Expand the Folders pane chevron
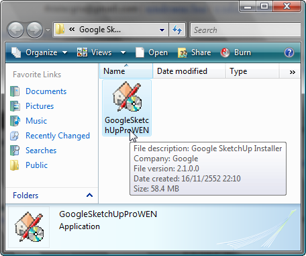The height and width of the screenshot is (256, 306). point(89,195)
